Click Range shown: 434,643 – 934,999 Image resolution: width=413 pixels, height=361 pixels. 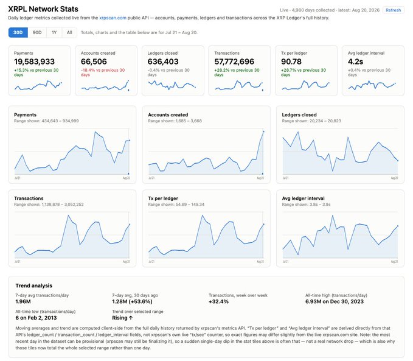46,121
